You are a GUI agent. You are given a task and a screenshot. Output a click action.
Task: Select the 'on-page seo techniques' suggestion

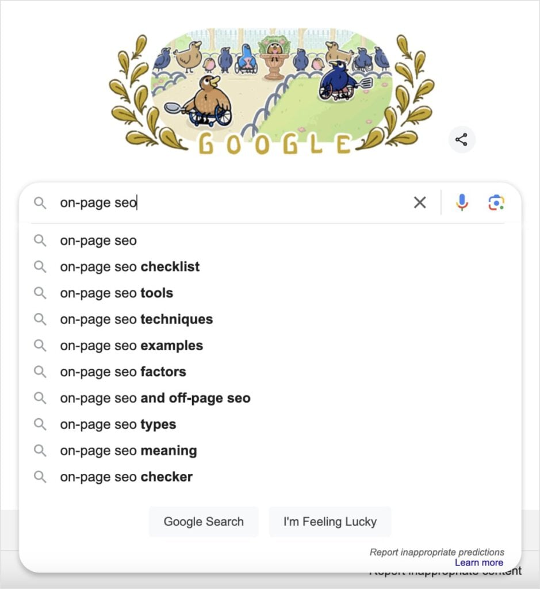(136, 319)
